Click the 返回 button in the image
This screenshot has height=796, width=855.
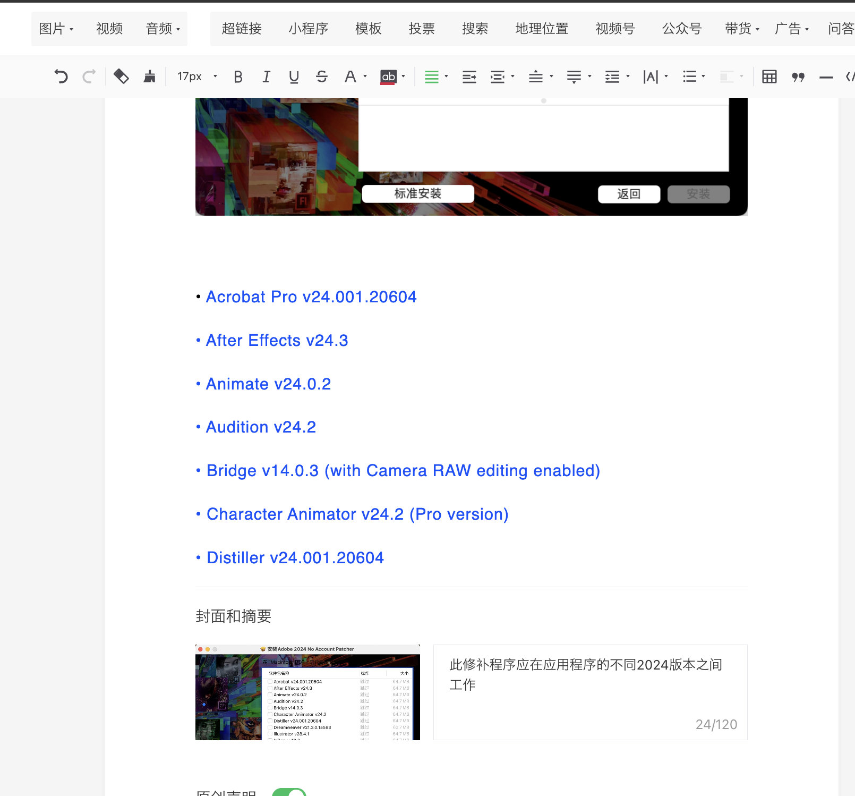[629, 194]
